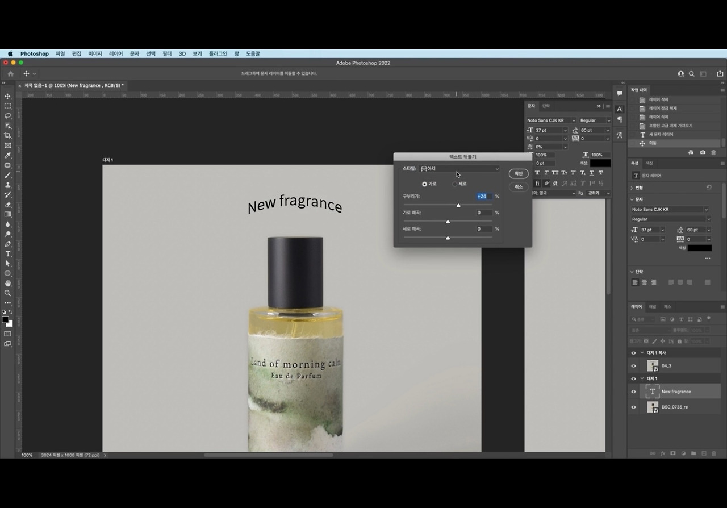Select the Gradient tool
This screenshot has width=727, height=508.
click(x=8, y=214)
